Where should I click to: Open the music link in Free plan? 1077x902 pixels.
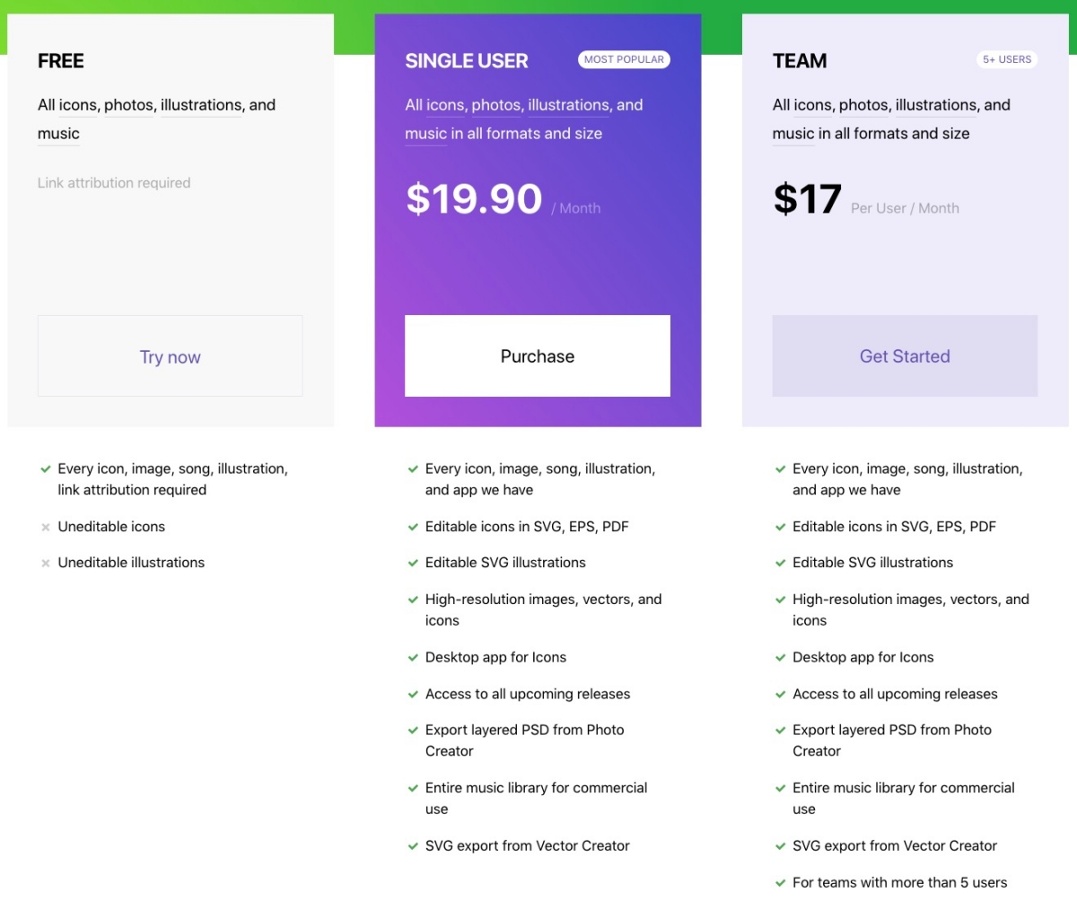[x=58, y=134]
